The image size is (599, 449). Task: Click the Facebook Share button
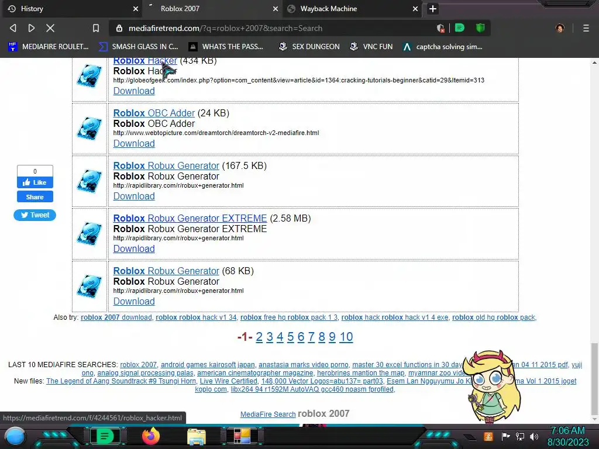(x=35, y=197)
